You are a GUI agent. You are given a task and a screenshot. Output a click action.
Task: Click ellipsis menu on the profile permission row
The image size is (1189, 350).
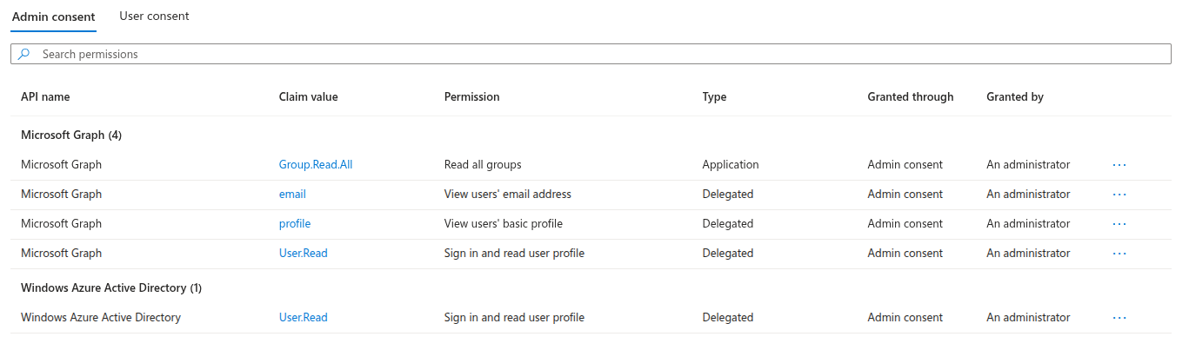pos(1119,224)
